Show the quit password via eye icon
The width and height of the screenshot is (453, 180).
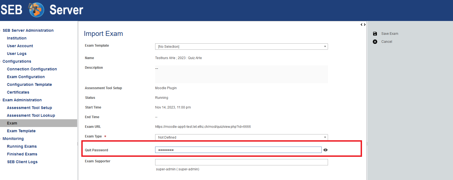(x=326, y=150)
